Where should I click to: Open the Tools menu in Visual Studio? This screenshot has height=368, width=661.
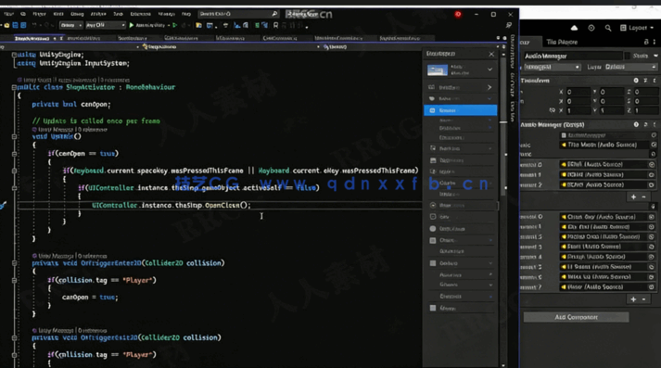(118, 14)
